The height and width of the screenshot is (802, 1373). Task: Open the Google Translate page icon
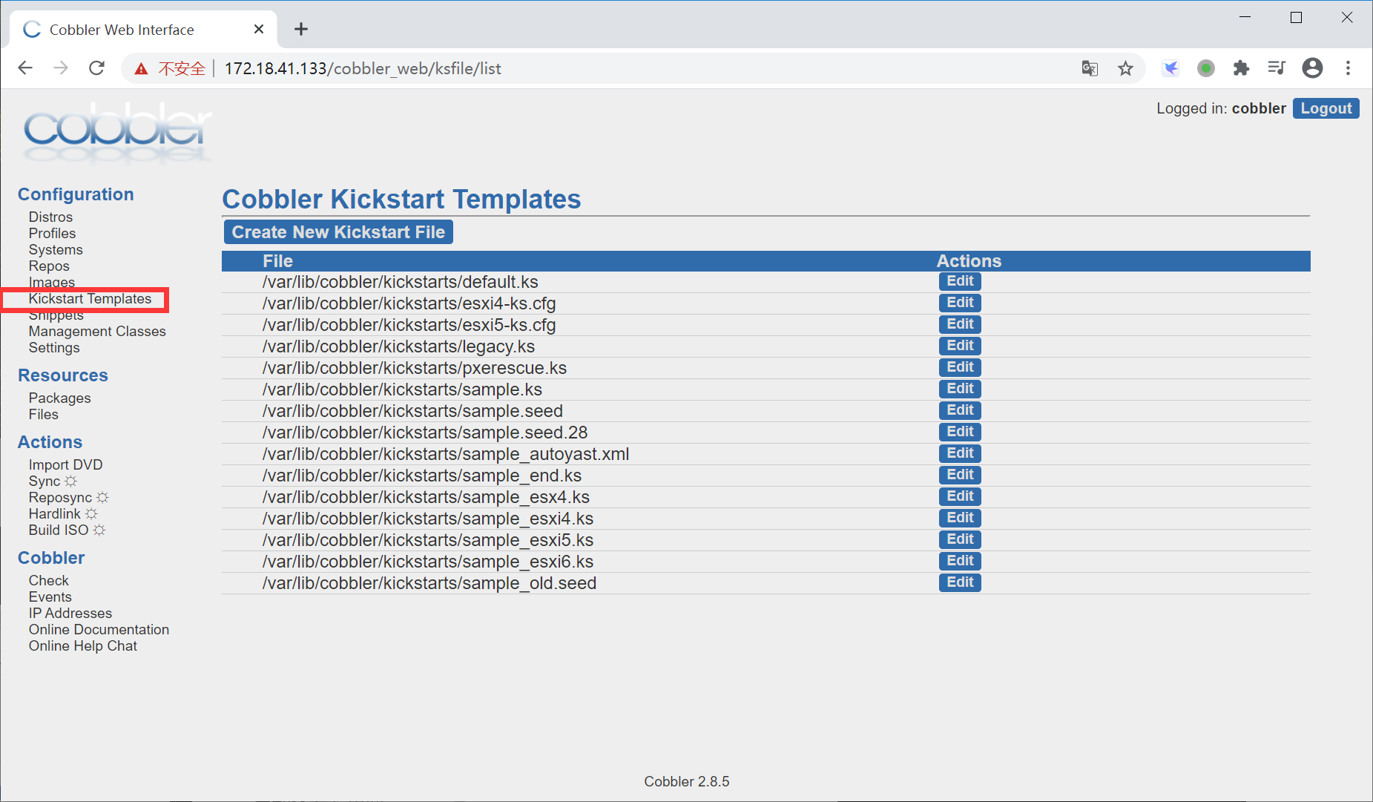click(x=1090, y=68)
